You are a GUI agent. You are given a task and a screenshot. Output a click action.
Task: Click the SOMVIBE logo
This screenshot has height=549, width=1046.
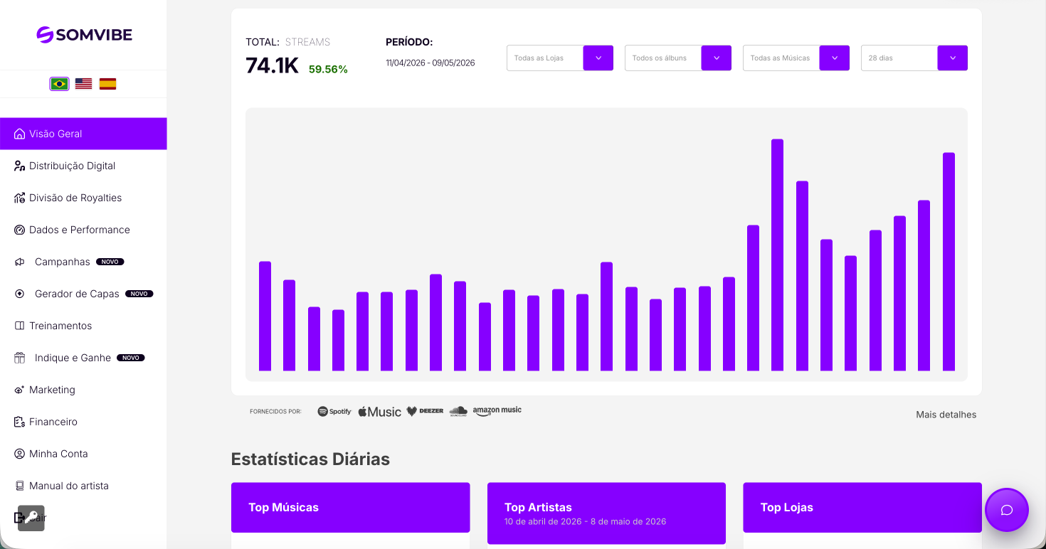[84, 35]
